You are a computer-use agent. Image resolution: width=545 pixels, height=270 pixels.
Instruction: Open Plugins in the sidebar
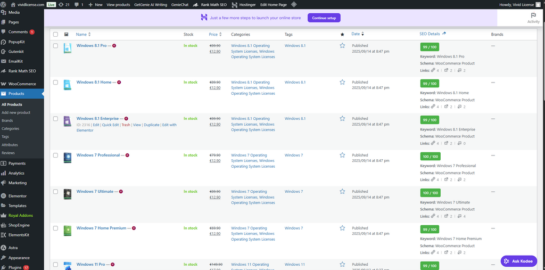15,267
